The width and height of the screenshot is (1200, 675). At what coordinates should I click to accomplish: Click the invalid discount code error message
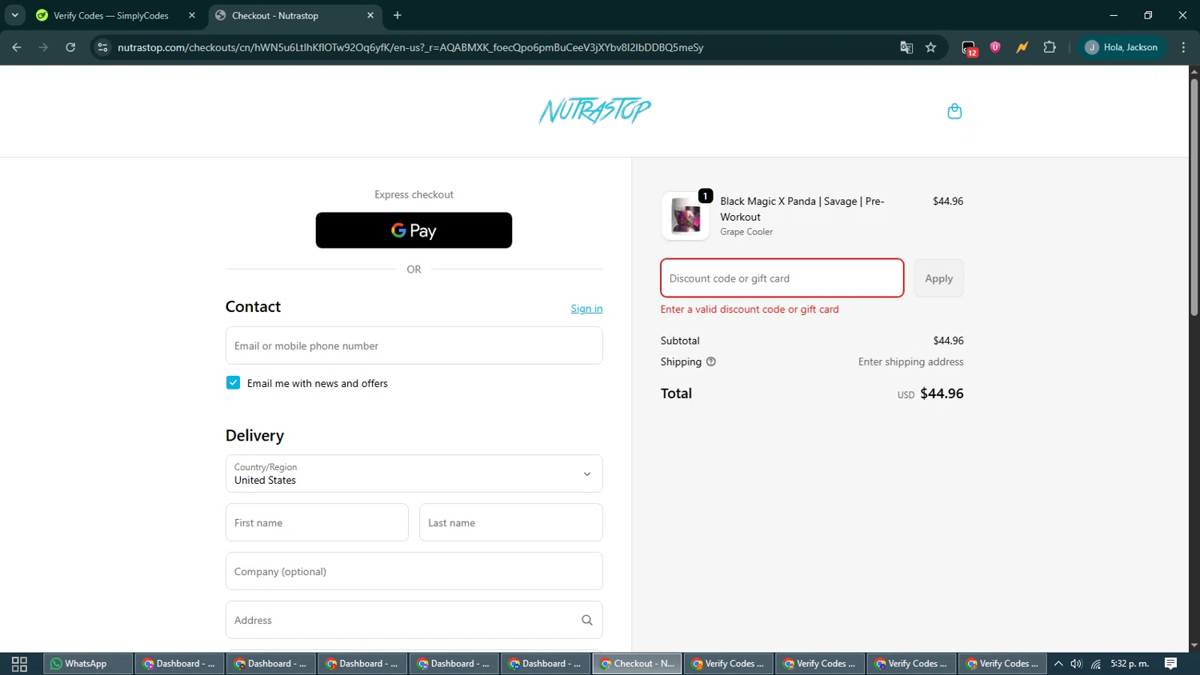point(750,309)
